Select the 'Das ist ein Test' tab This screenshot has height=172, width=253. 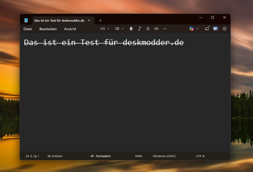pos(59,21)
